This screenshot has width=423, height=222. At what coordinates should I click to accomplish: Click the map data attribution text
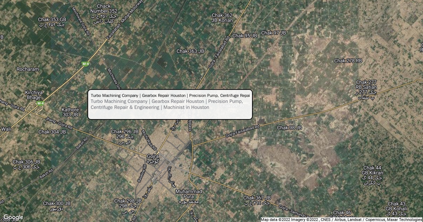click(x=341, y=220)
